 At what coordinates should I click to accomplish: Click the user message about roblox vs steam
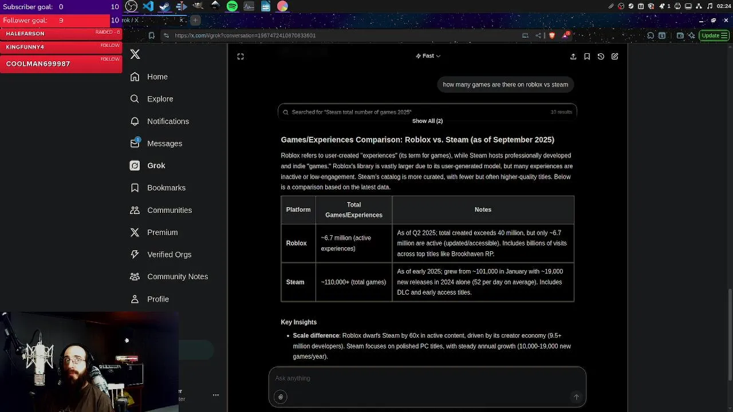pyautogui.click(x=505, y=85)
